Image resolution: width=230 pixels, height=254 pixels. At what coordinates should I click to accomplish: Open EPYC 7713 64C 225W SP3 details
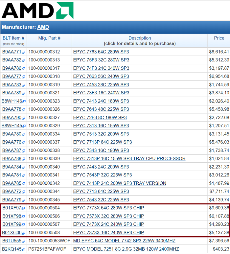click(101, 191)
